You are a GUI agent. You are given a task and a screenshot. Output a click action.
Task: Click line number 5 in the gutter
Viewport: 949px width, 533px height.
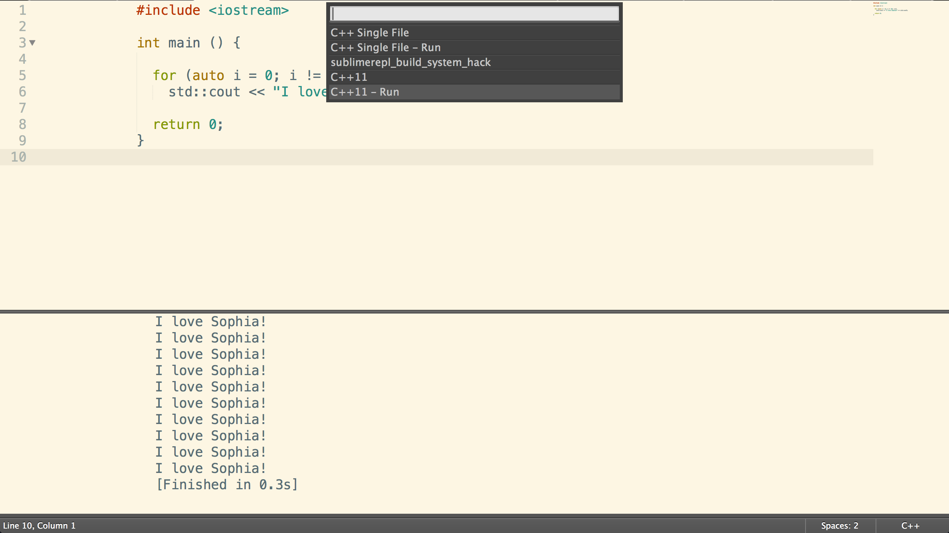pyautogui.click(x=23, y=76)
